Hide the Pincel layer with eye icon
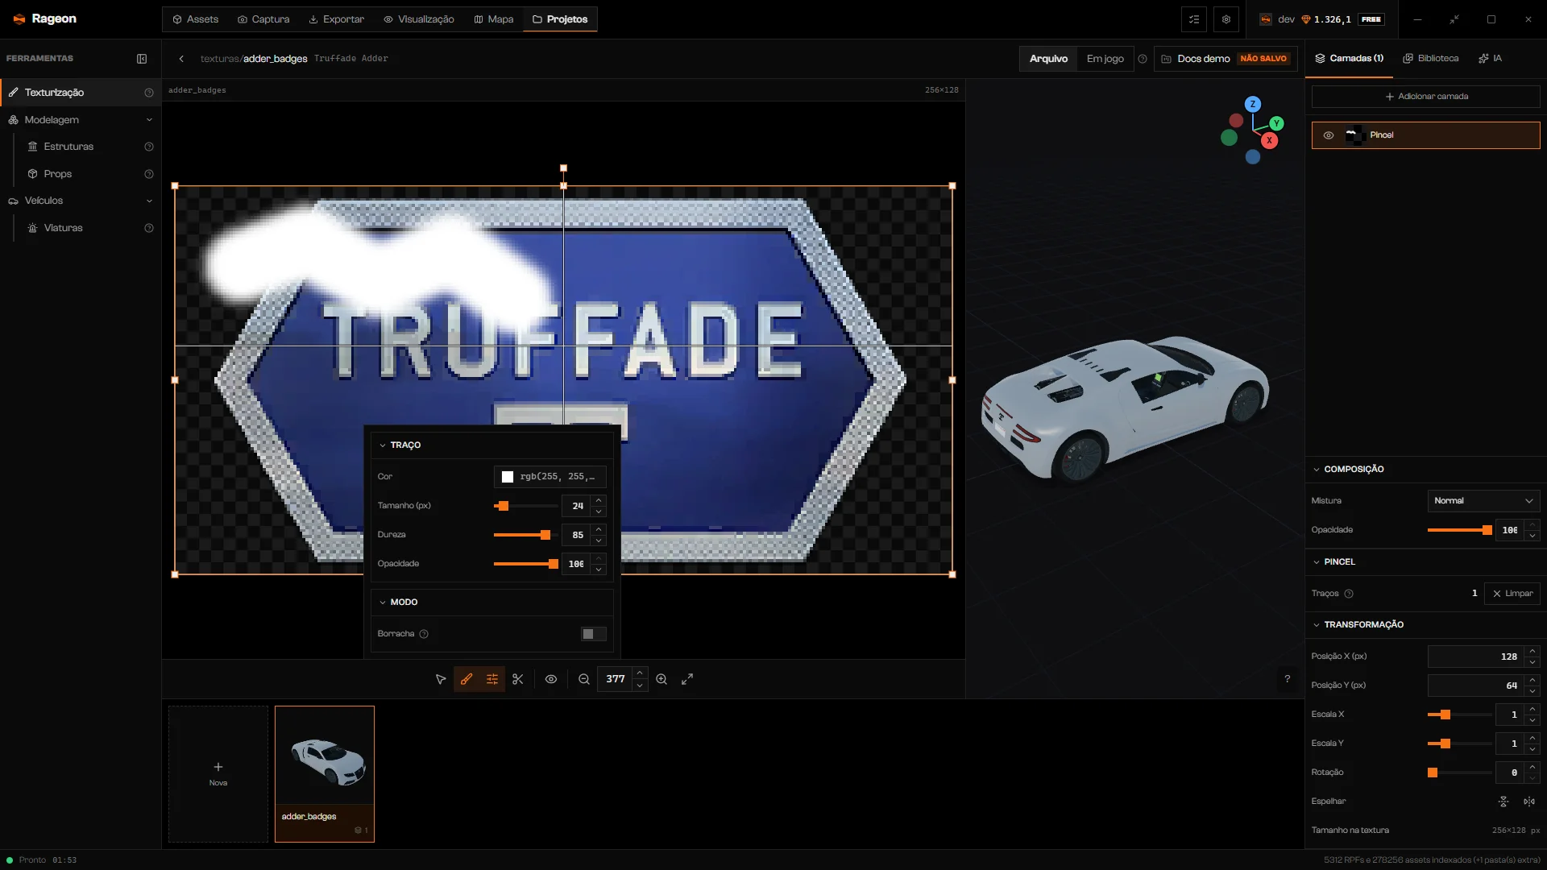The height and width of the screenshot is (870, 1547). pos(1329,135)
